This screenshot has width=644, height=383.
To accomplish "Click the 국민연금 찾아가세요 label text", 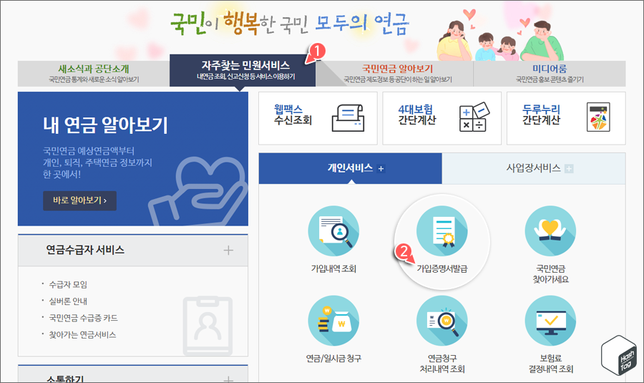I will pos(550,274).
